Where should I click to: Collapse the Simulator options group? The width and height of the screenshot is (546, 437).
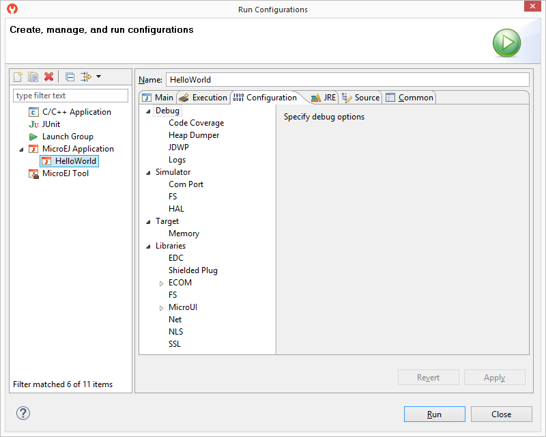(148, 172)
